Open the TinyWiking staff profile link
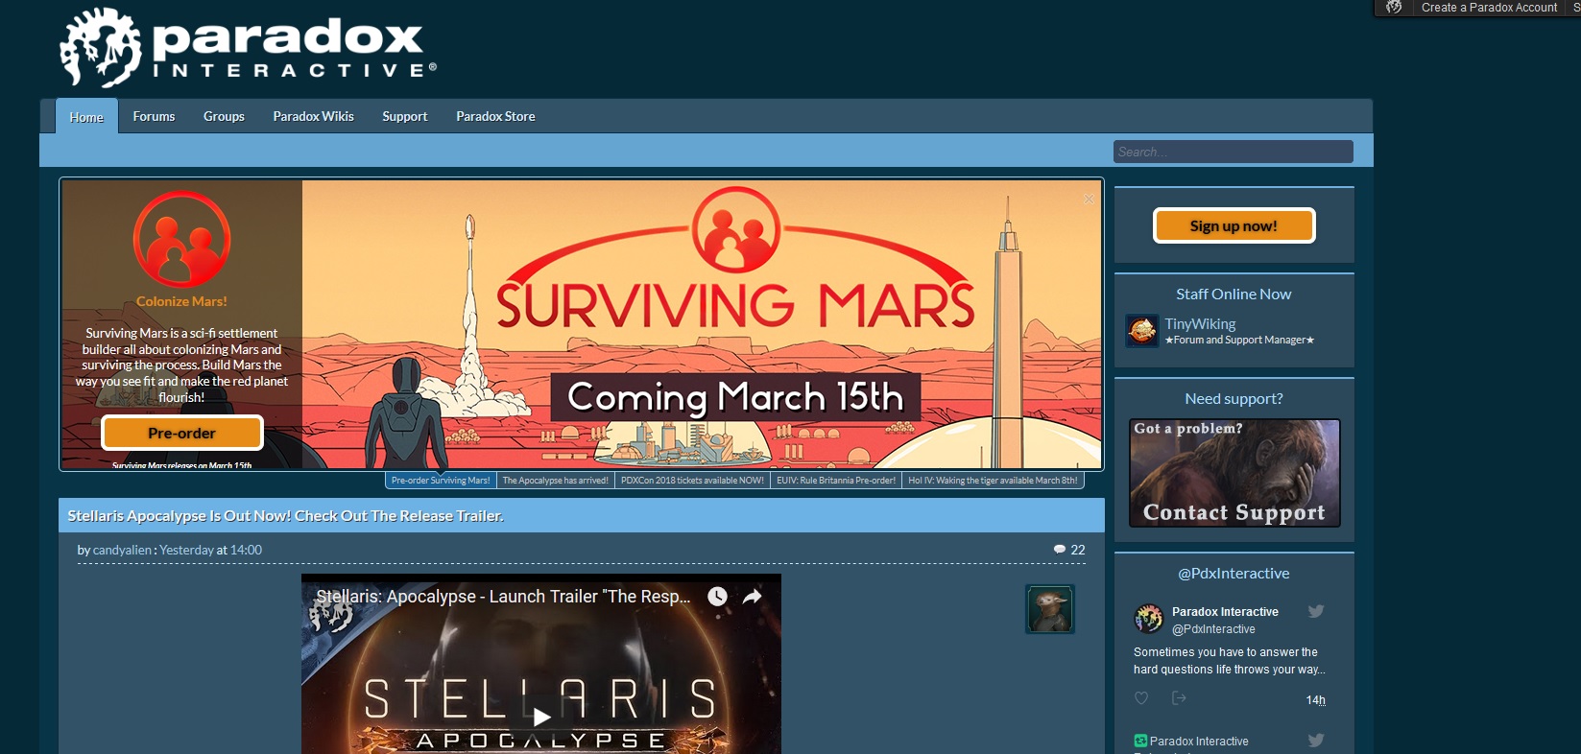This screenshot has width=1581, height=754. (1200, 324)
